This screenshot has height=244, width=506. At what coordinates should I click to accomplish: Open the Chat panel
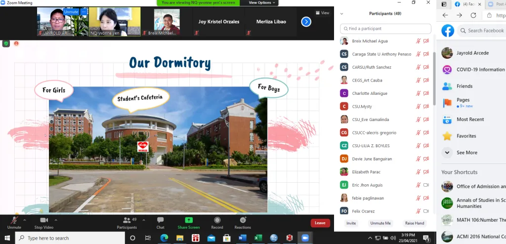point(160,220)
